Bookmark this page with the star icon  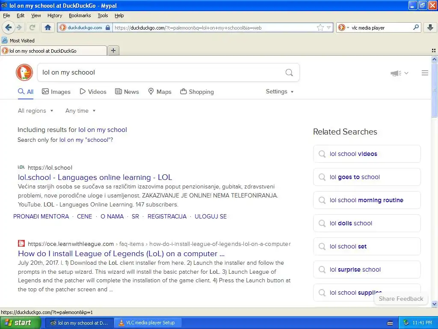pos(320,27)
